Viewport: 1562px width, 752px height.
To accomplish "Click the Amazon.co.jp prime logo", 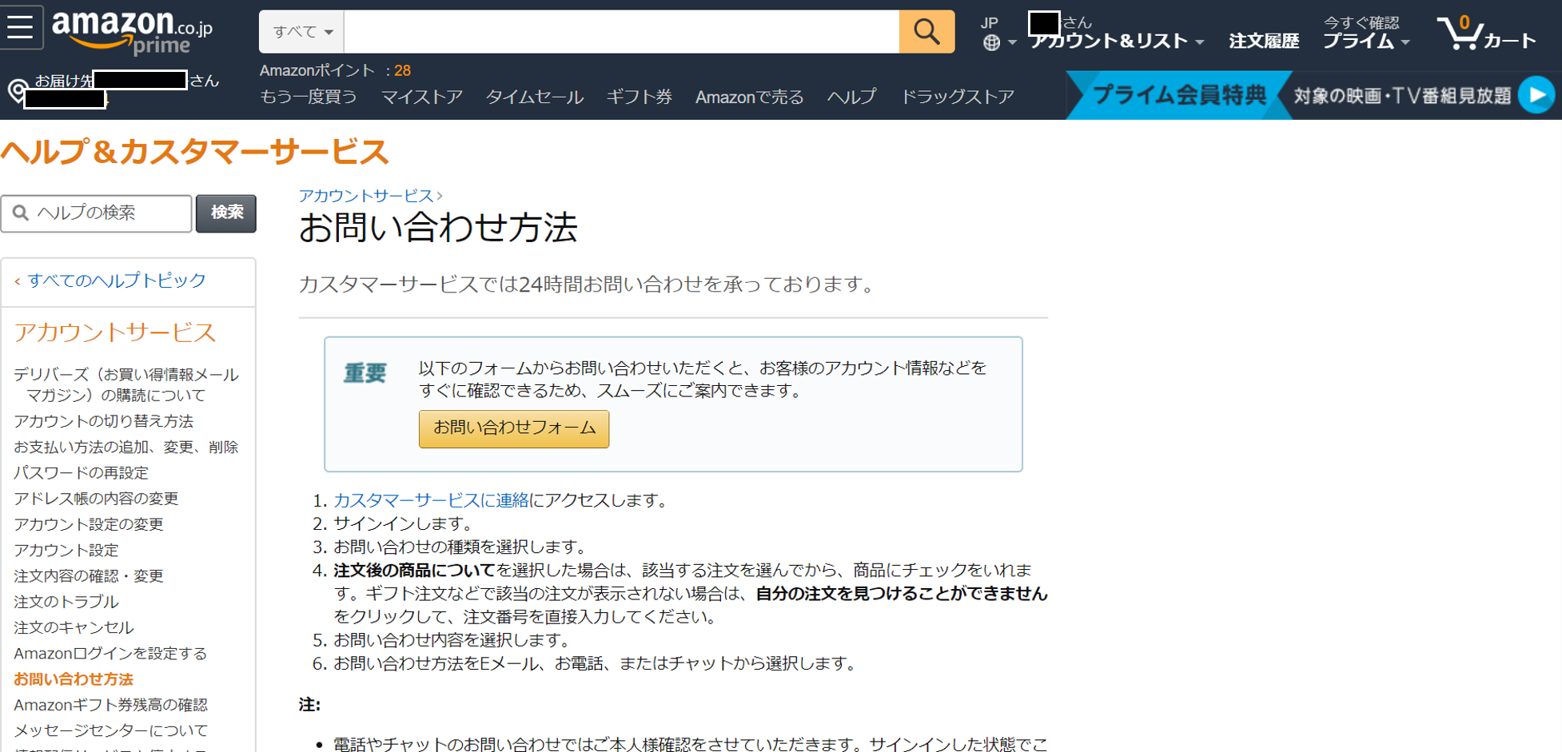I will coord(133,33).
